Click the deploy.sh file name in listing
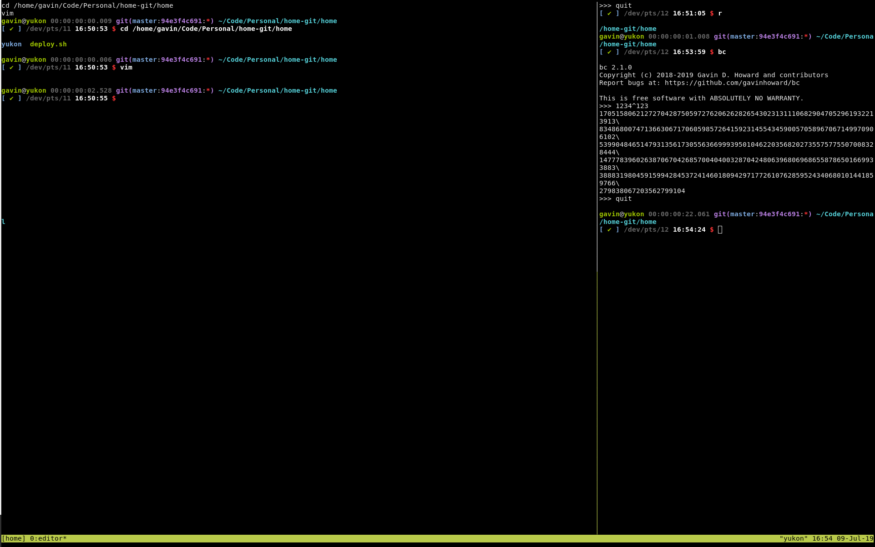The width and height of the screenshot is (875, 547). pos(48,44)
